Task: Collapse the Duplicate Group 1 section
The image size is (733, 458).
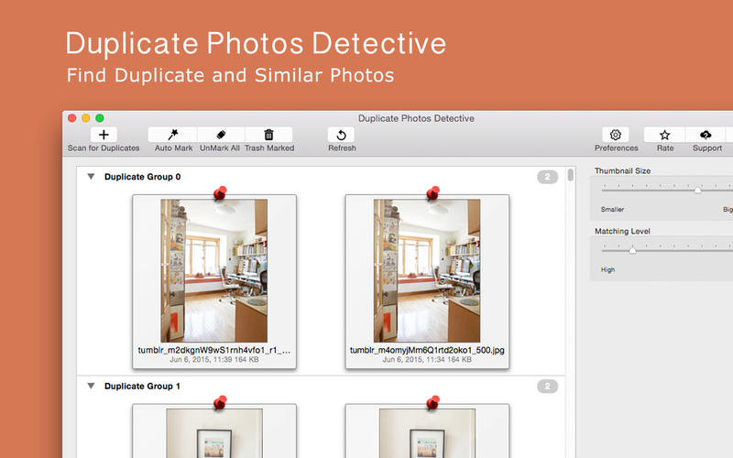Action: 91,386
